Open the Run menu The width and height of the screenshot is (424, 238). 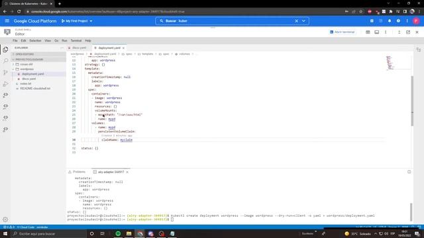pos(64,40)
